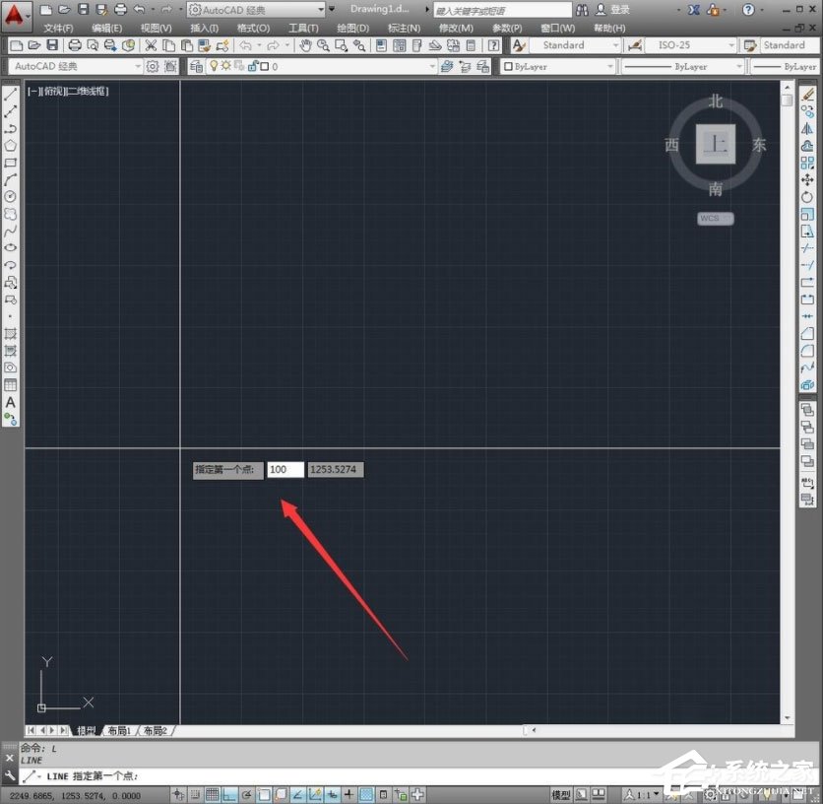The image size is (823, 804).
Task: Toggle Object Snap in status bar
Action: [x=264, y=794]
